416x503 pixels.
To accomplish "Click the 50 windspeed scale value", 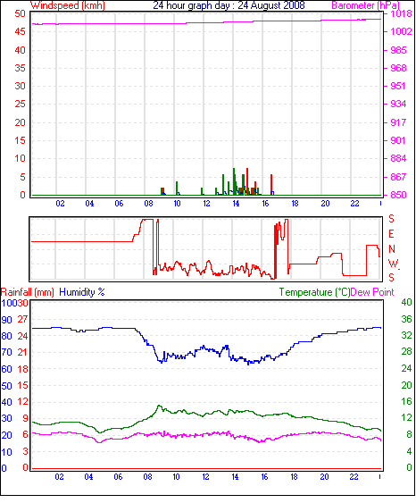I will click(21, 13).
